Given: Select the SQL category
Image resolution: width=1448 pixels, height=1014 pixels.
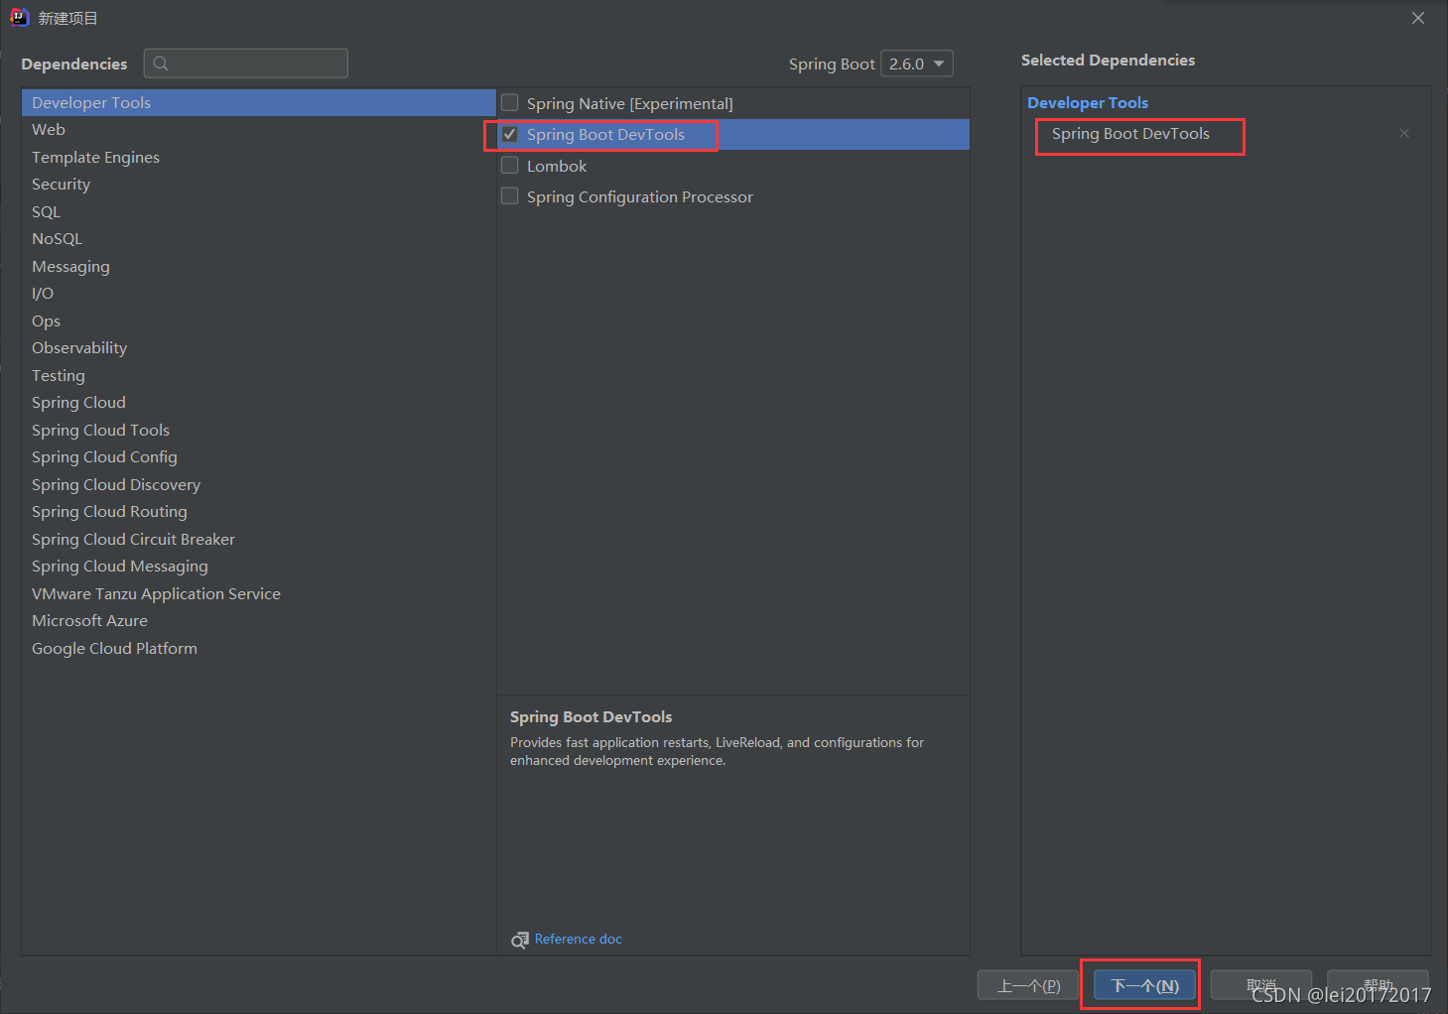Looking at the screenshot, I should pyautogui.click(x=259, y=211).
